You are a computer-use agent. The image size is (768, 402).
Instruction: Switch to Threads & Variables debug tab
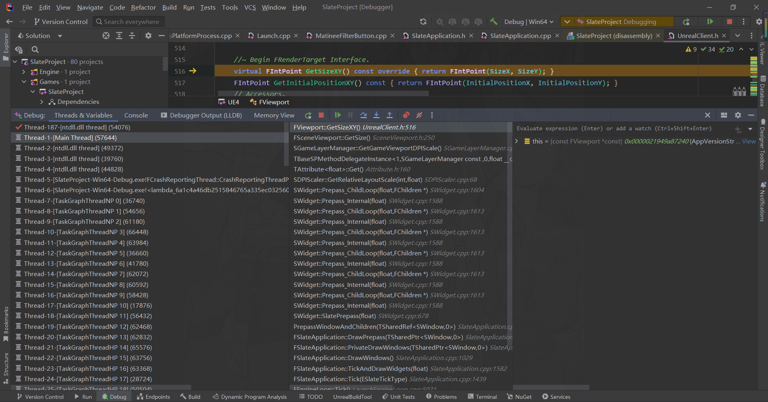click(x=83, y=115)
